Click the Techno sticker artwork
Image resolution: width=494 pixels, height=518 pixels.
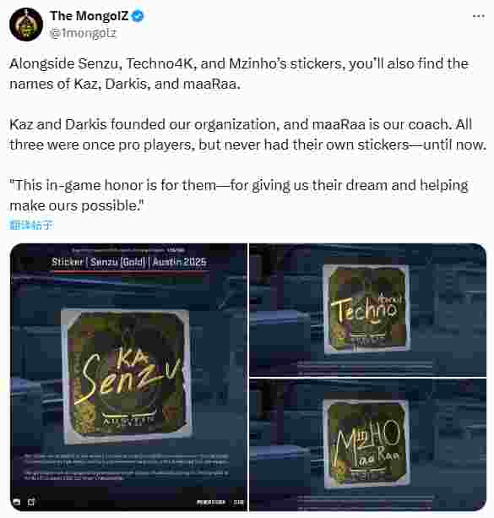click(x=366, y=309)
